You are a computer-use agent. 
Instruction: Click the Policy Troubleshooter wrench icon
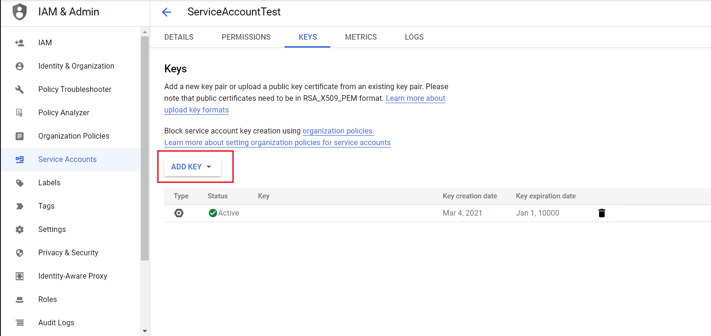(20, 90)
